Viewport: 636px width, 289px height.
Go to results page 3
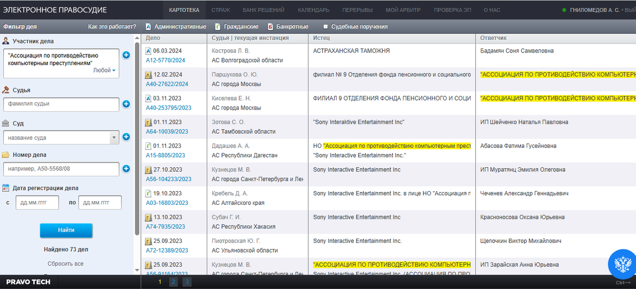pyautogui.click(x=187, y=282)
